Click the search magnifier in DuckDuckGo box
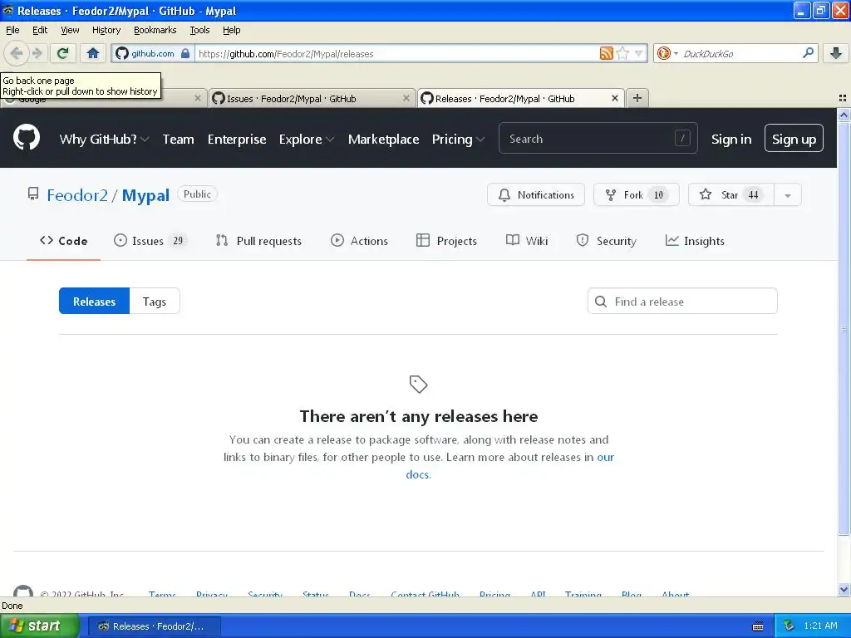 point(808,52)
